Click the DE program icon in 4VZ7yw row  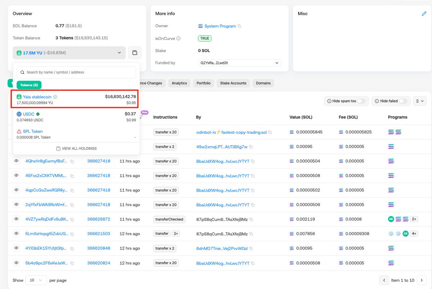(x=391, y=219)
